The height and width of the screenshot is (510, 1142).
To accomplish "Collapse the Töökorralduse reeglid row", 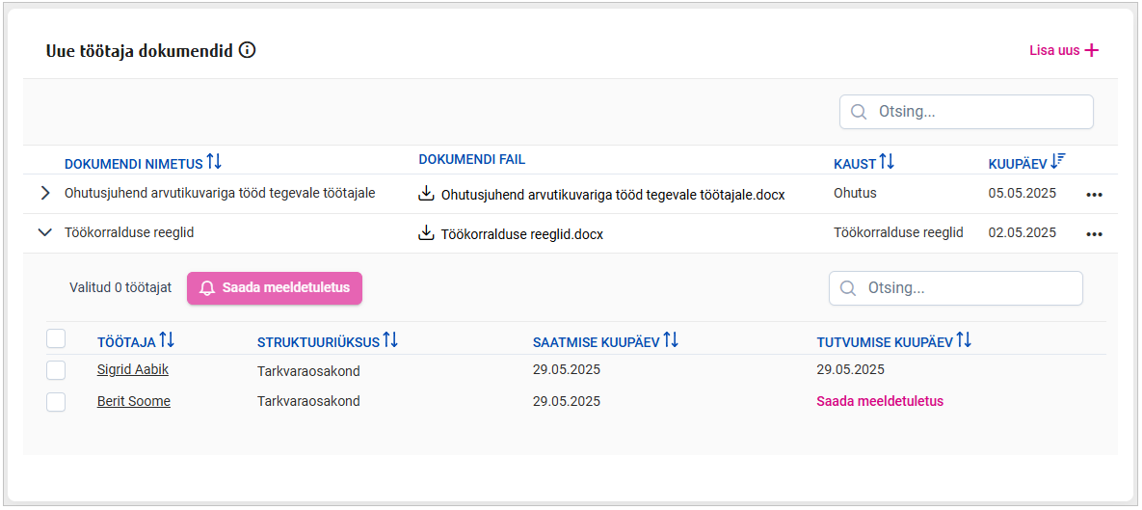I will click(44, 232).
